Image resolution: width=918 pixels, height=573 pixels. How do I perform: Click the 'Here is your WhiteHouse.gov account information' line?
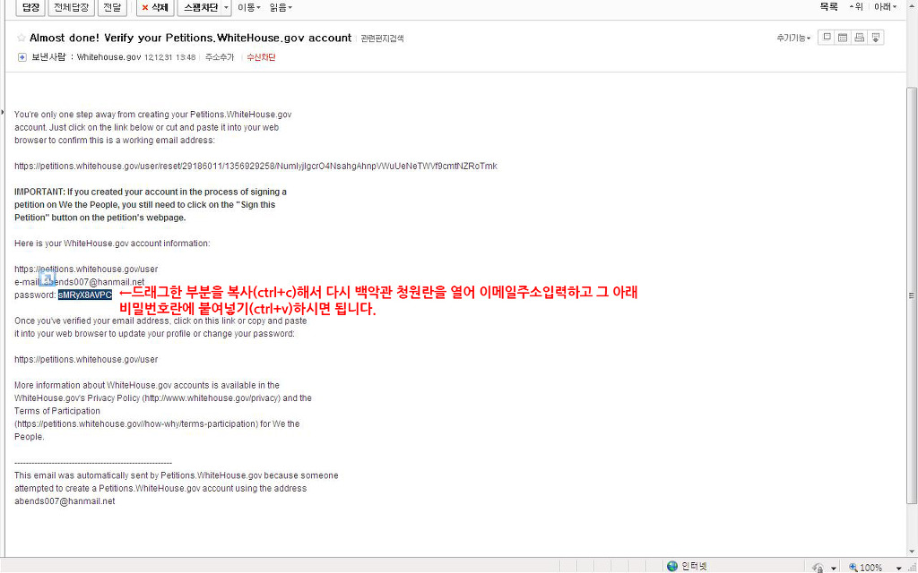tap(112, 244)
